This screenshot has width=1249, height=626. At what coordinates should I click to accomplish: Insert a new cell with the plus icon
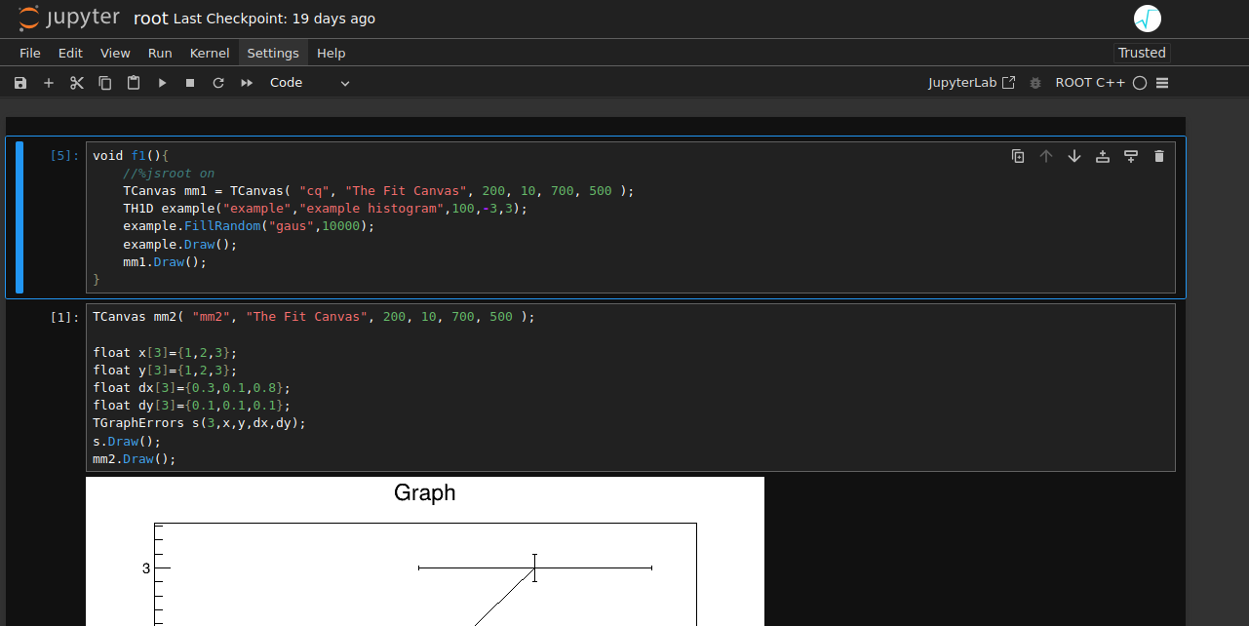tap(49, 83)
